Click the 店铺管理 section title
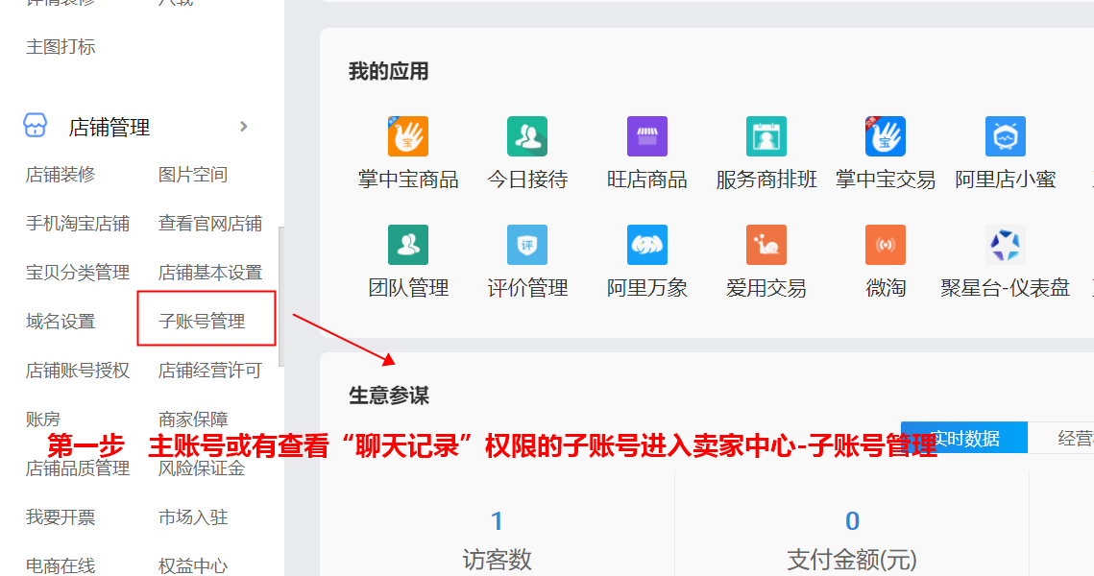The width and height of the screenshot is (1094, 576). (x=109, y=127)
